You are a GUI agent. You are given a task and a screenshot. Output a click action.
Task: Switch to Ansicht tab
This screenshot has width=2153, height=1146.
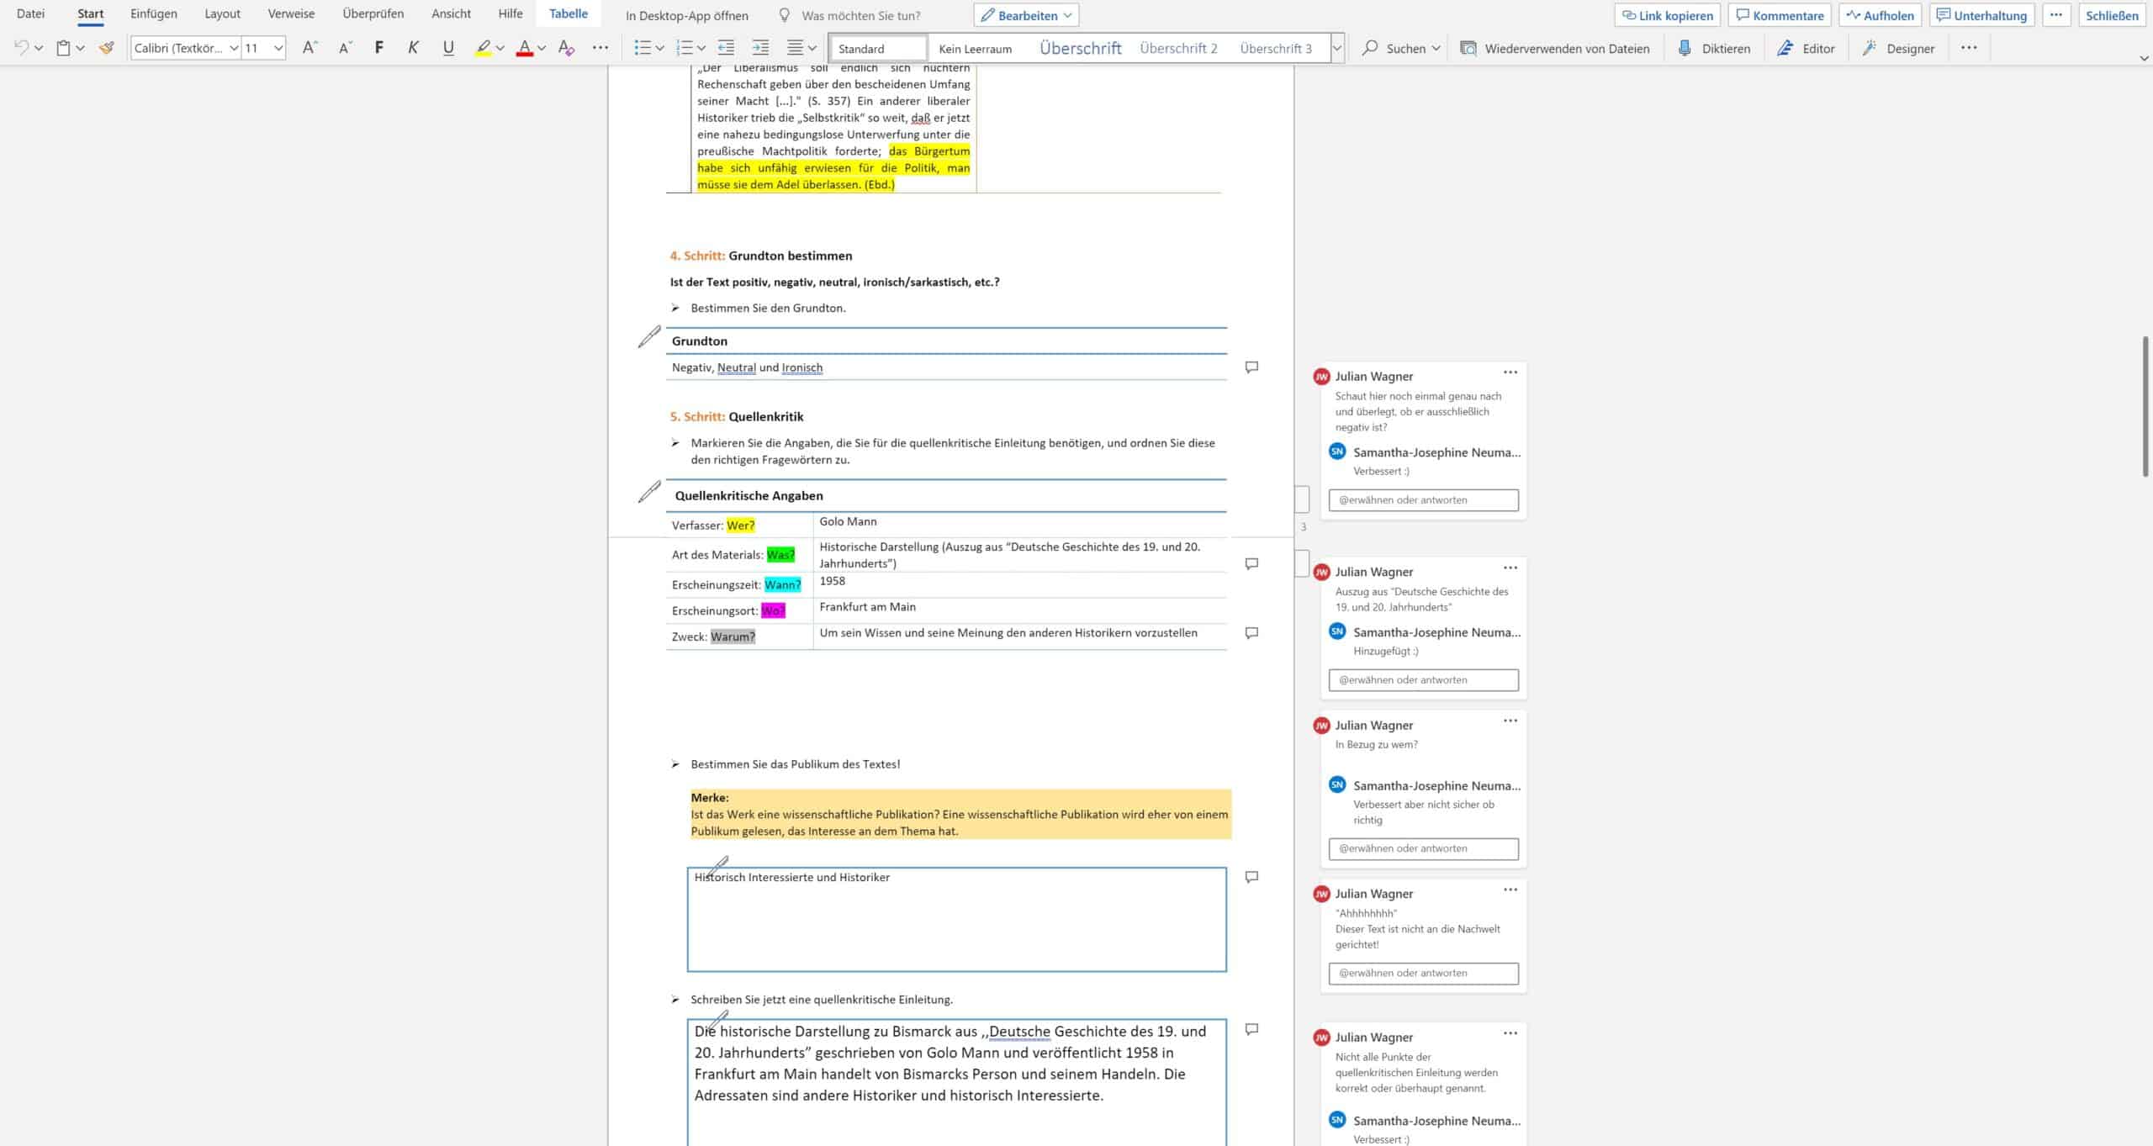pos(452,14)
